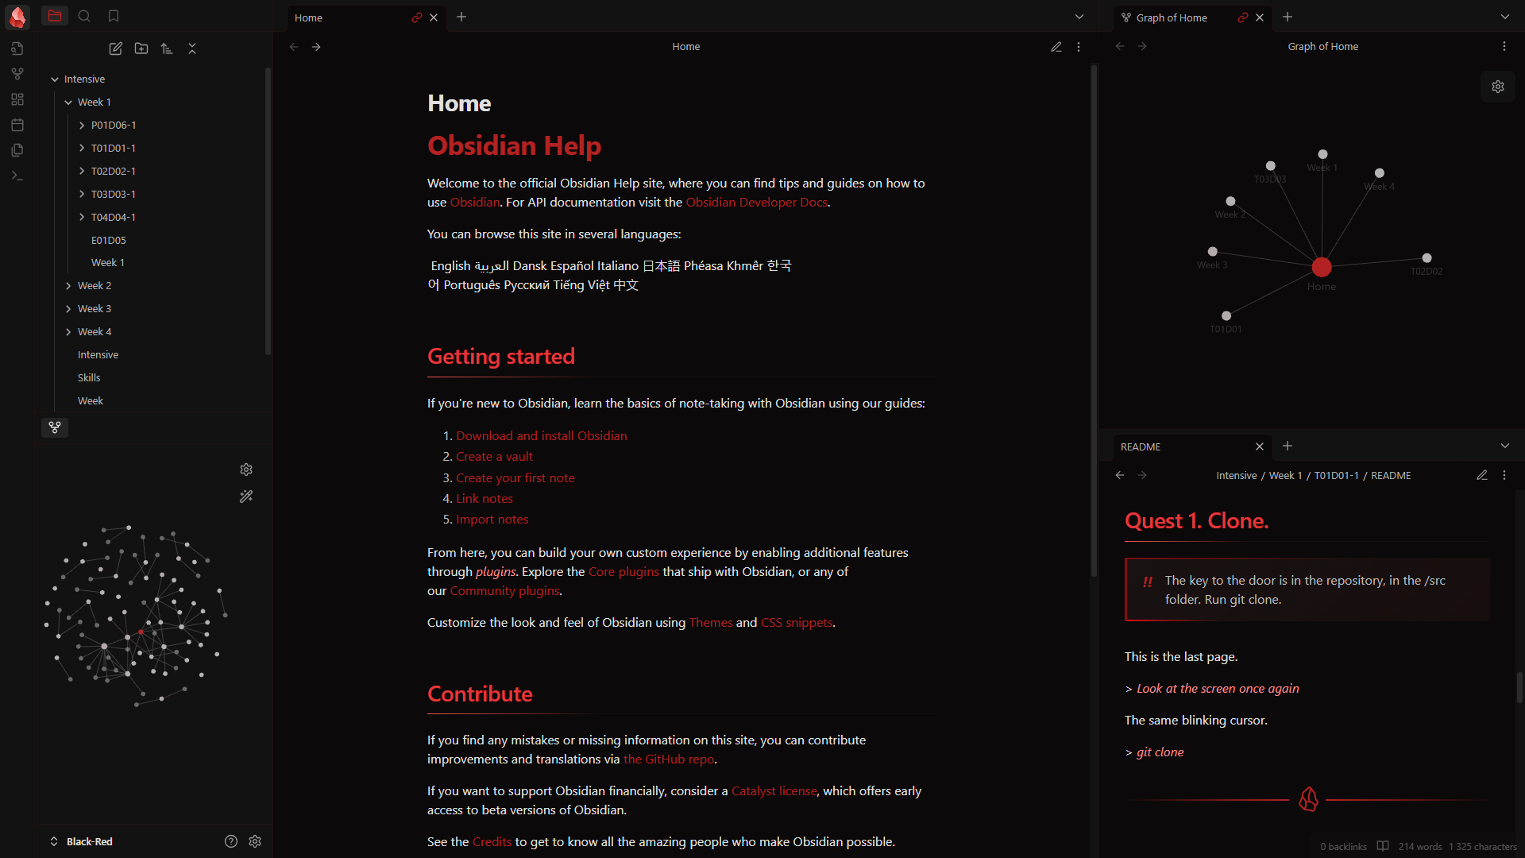Open a new tab beside Home
Viewport: 1525px width, 858px height.
tap(461, 17)
